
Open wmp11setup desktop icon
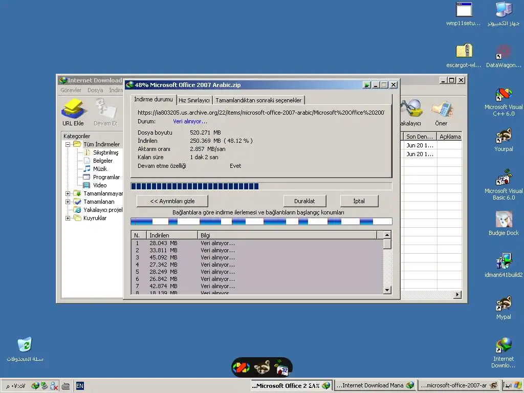click(464, 14)
